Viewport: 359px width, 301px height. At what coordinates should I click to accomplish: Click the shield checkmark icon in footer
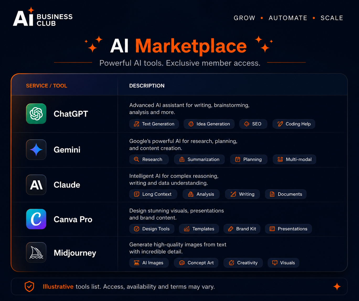click(x=29, y=286)
